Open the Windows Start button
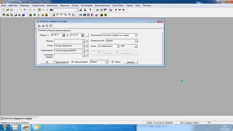The width and height of the screenshot is (233, 131). click(x=5, y=128)
